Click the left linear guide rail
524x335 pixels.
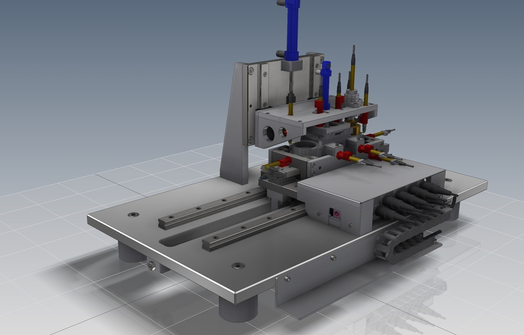click(x=211, y=208)
